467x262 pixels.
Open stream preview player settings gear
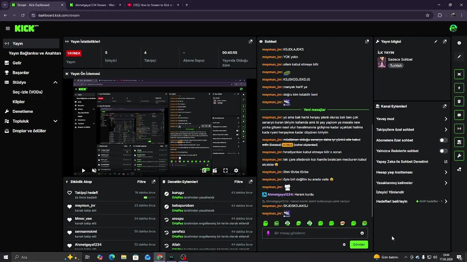[x=236, y=170]
